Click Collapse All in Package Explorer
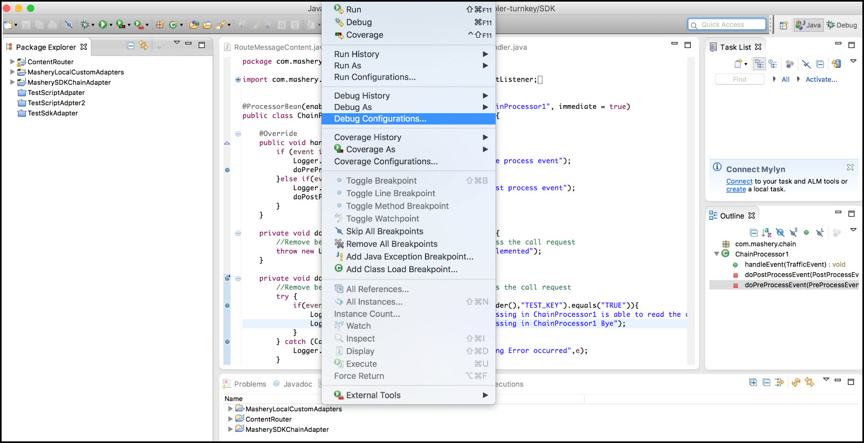864x443 pixels. click(x=130, y=46)
